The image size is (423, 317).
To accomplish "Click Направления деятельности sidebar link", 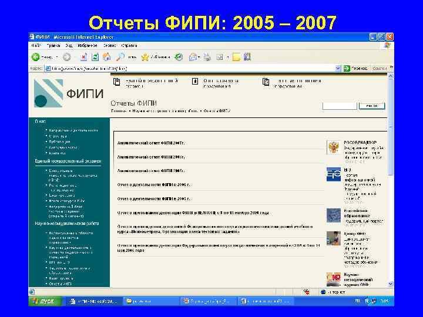I will (x=73, y=130).
